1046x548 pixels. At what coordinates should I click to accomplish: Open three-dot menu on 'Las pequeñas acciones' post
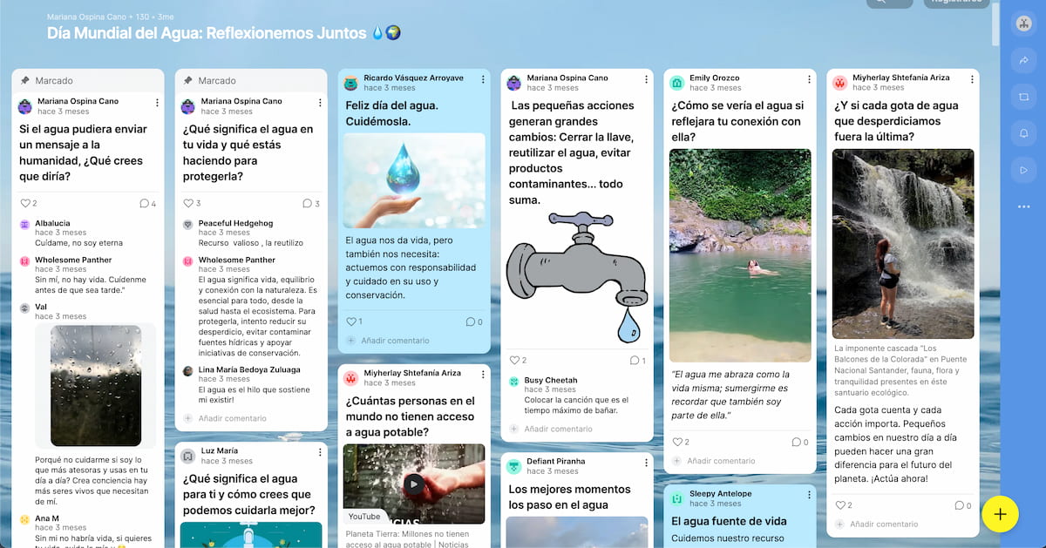(646, 79)
